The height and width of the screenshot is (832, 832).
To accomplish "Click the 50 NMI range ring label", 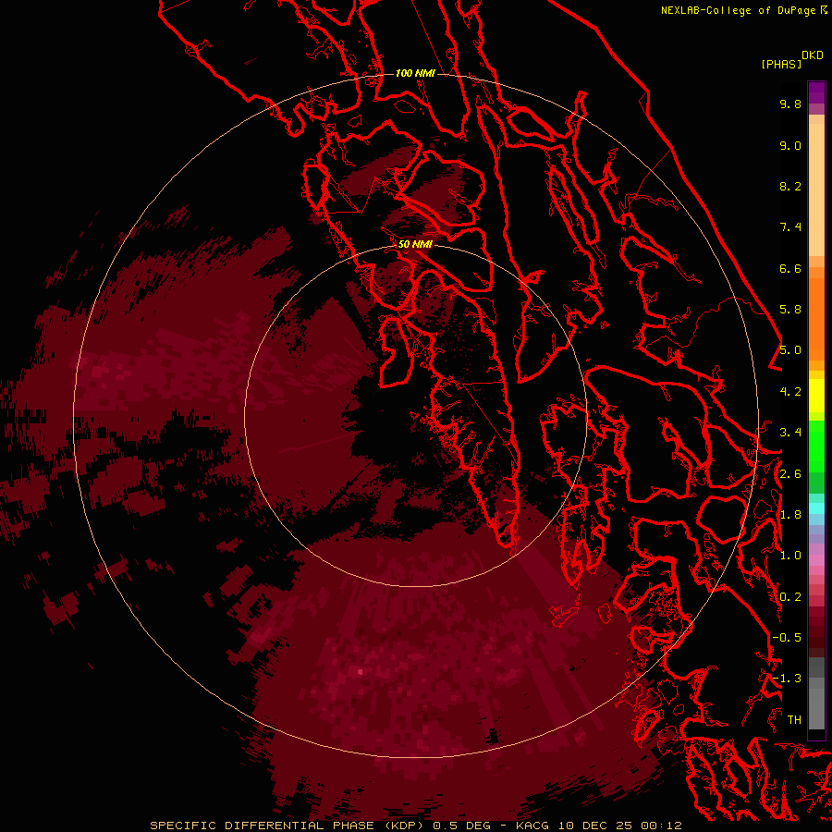I will [415, 244].
